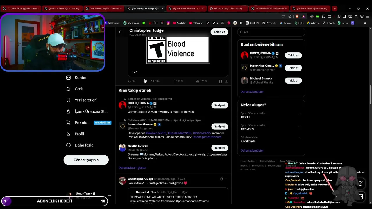Open the browser hamburger menu
This screenshot has width=372, height=209.
(367, 16)
